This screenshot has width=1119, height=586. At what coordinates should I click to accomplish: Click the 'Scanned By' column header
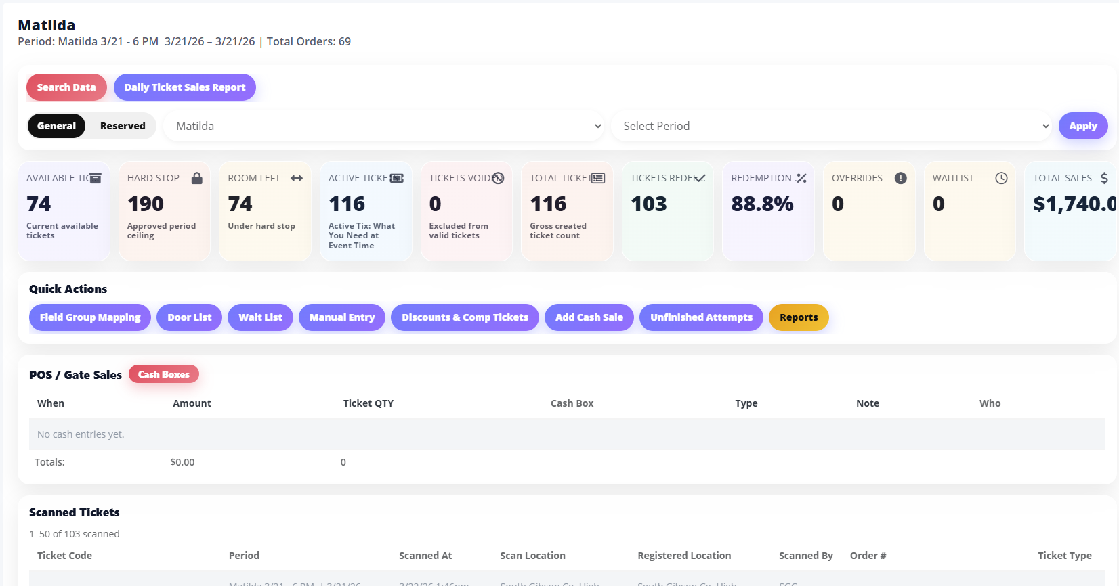tap(806, 556)
